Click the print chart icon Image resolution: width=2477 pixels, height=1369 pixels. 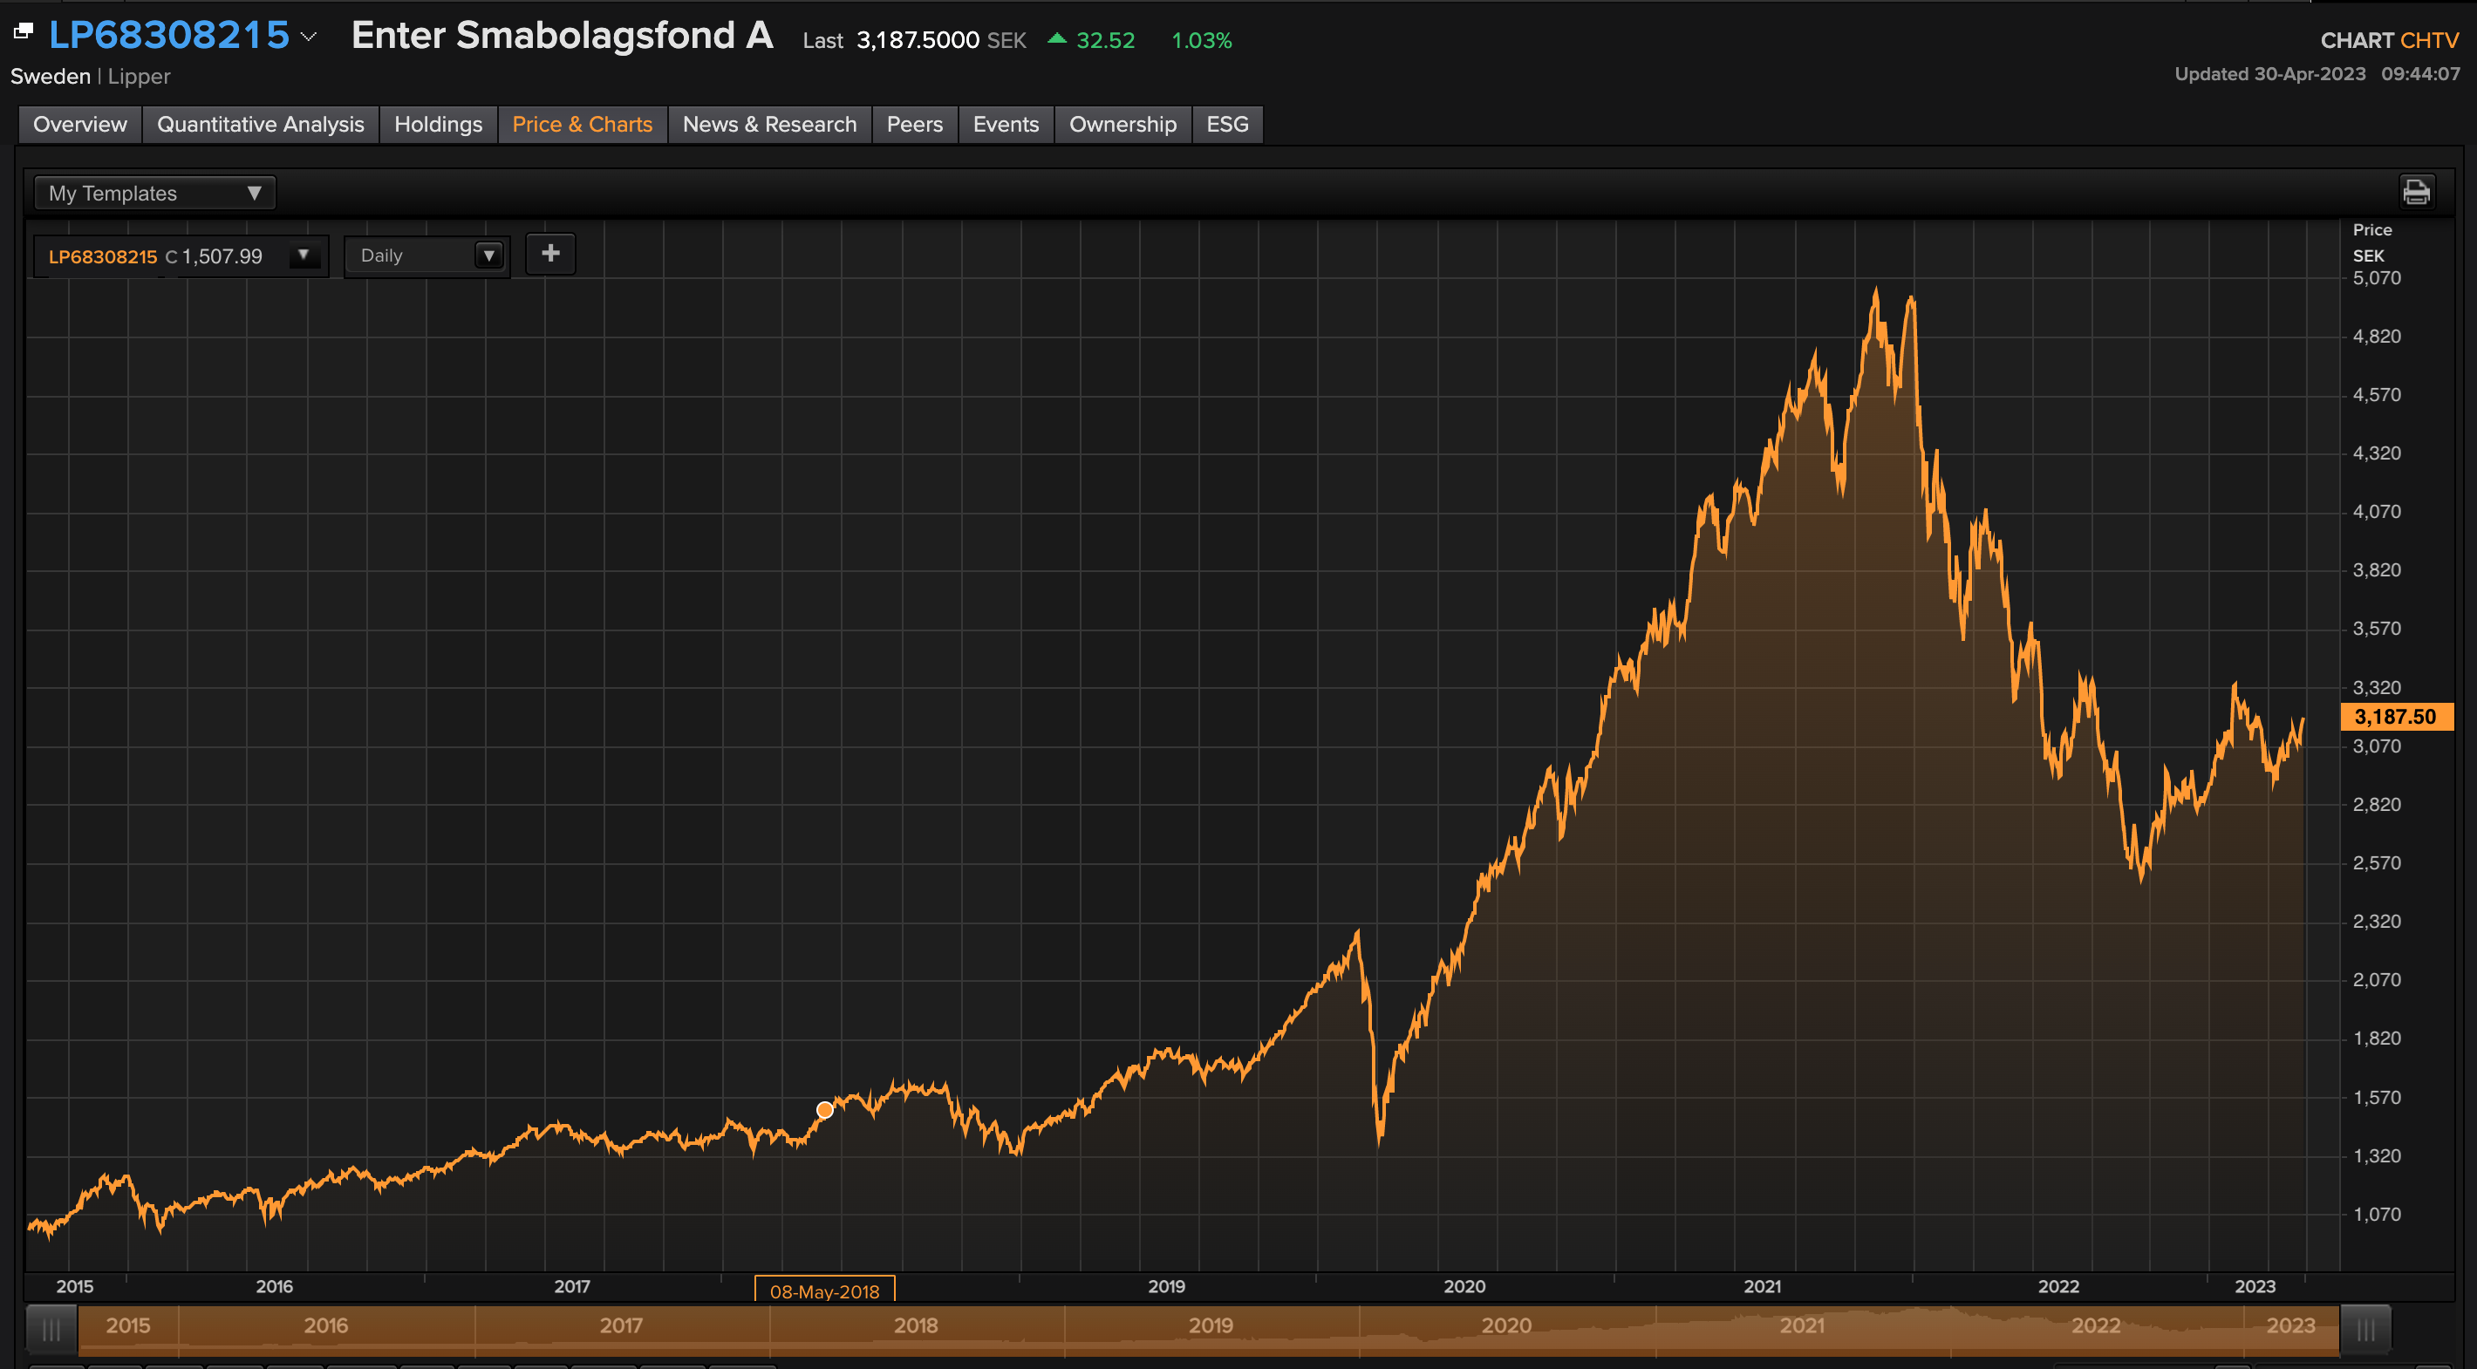click(x=2415, y=191)
